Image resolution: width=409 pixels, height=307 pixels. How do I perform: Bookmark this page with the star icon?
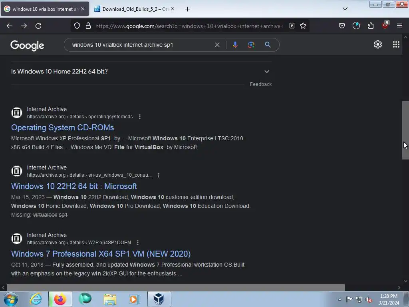(303, 26)
